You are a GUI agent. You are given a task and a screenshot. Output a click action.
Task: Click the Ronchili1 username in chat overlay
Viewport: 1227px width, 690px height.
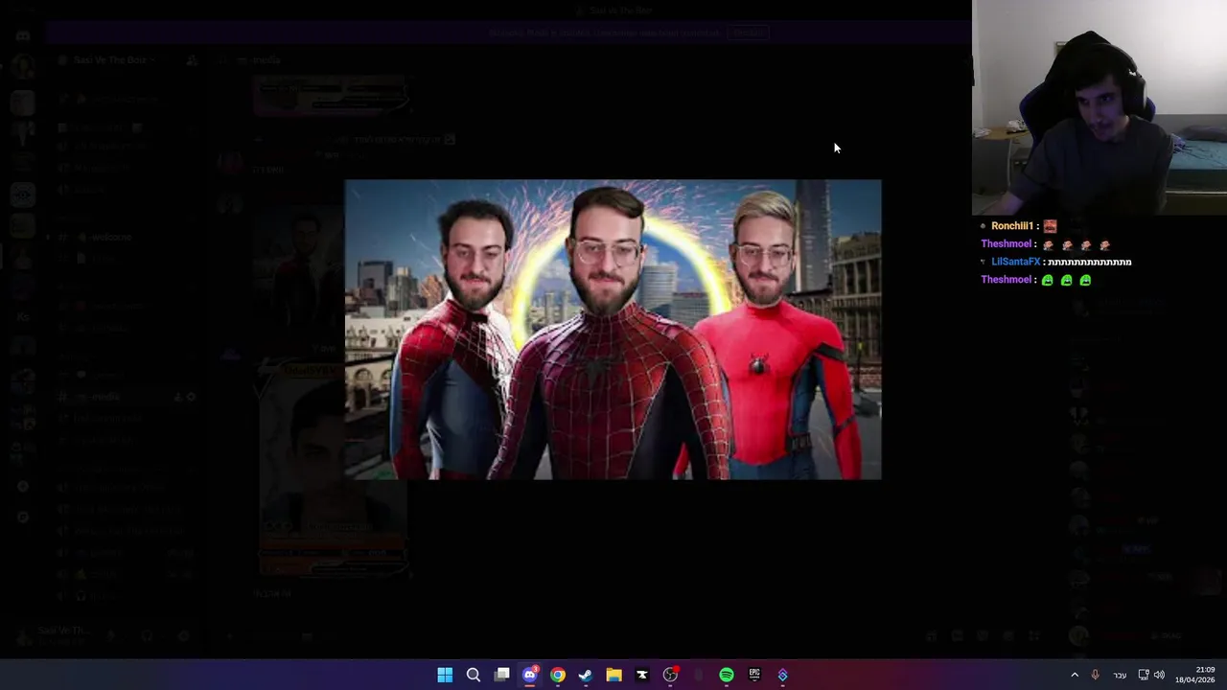pyautogui.click(x=1011, y=226)
